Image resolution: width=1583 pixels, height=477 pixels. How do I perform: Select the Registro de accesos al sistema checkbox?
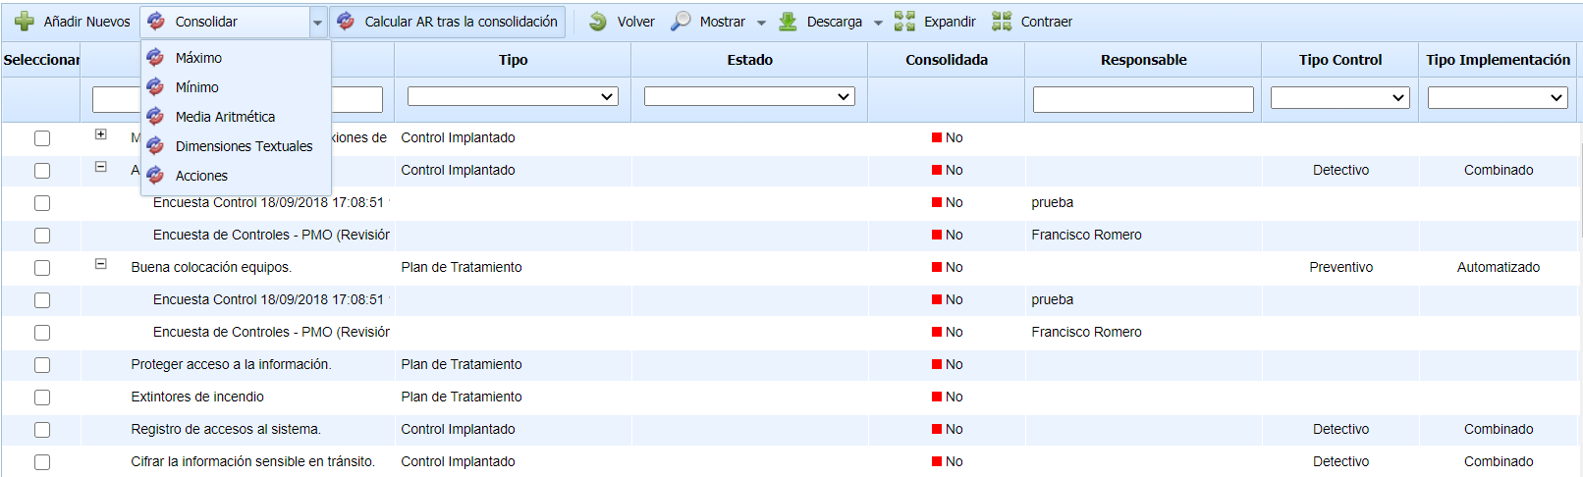[x=42, y=430]
